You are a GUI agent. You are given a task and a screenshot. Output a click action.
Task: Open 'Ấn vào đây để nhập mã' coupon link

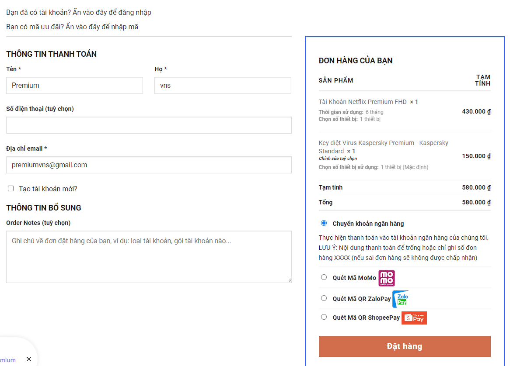coord(102,27)
